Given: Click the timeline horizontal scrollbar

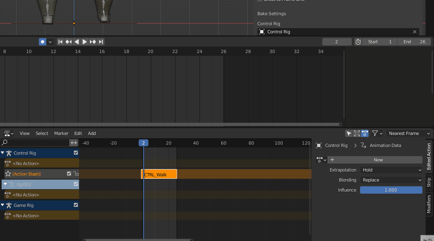Looking at the screenshot, I should [171, 125].
